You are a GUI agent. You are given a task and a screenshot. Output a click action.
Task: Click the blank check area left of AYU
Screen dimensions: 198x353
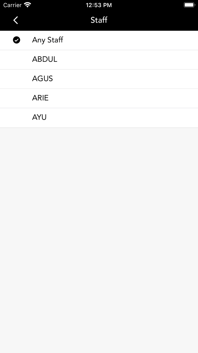[x=17, y=117]
